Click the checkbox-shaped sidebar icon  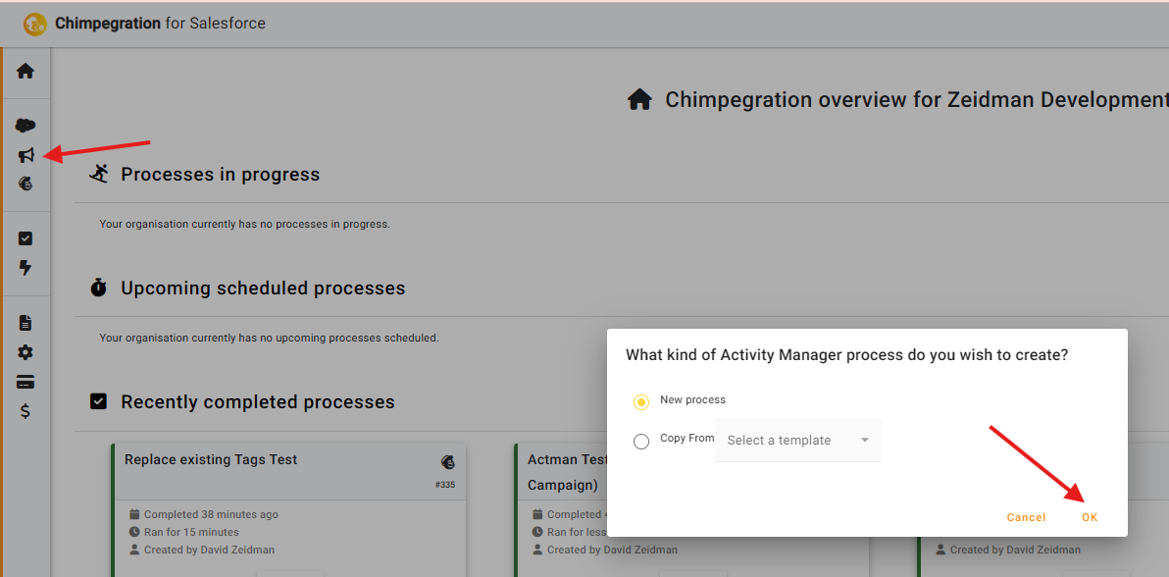[25, 238]
